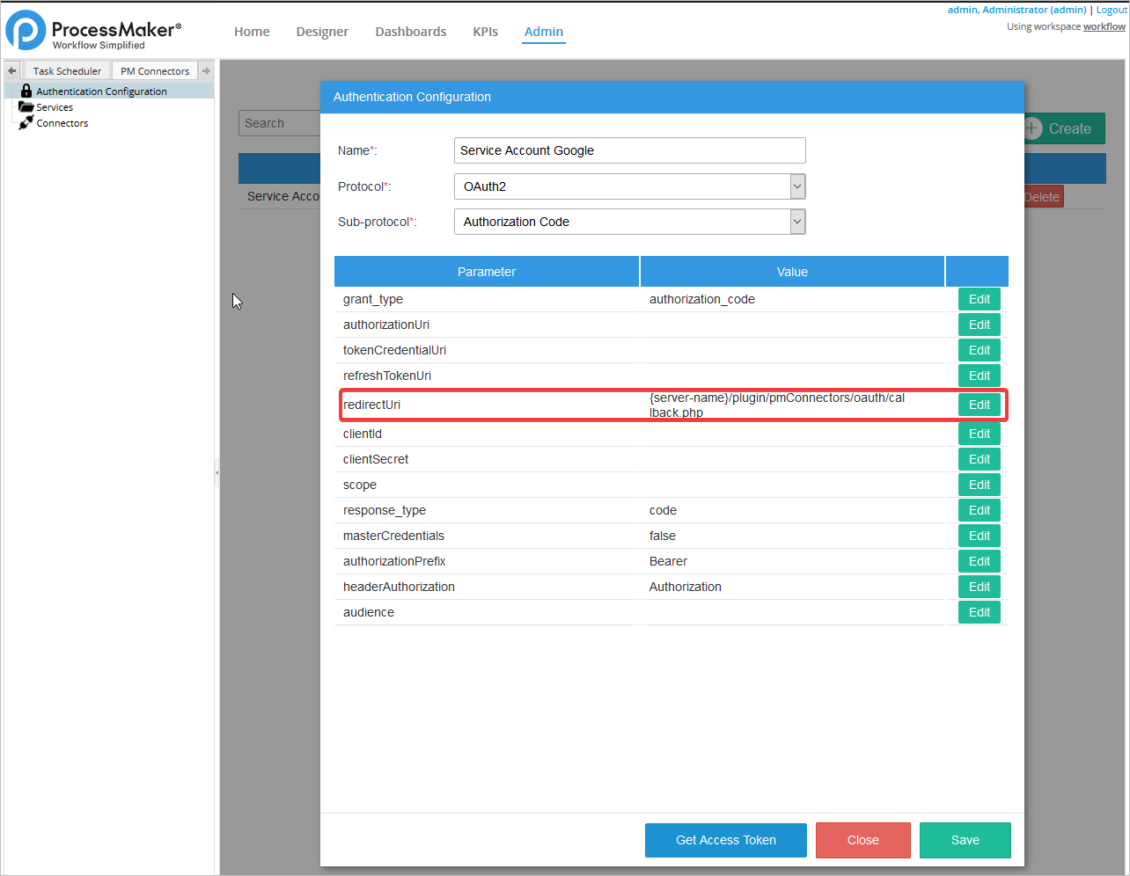Open the Protocol dropdown
Screen dimensions: 1130x876
797,186
